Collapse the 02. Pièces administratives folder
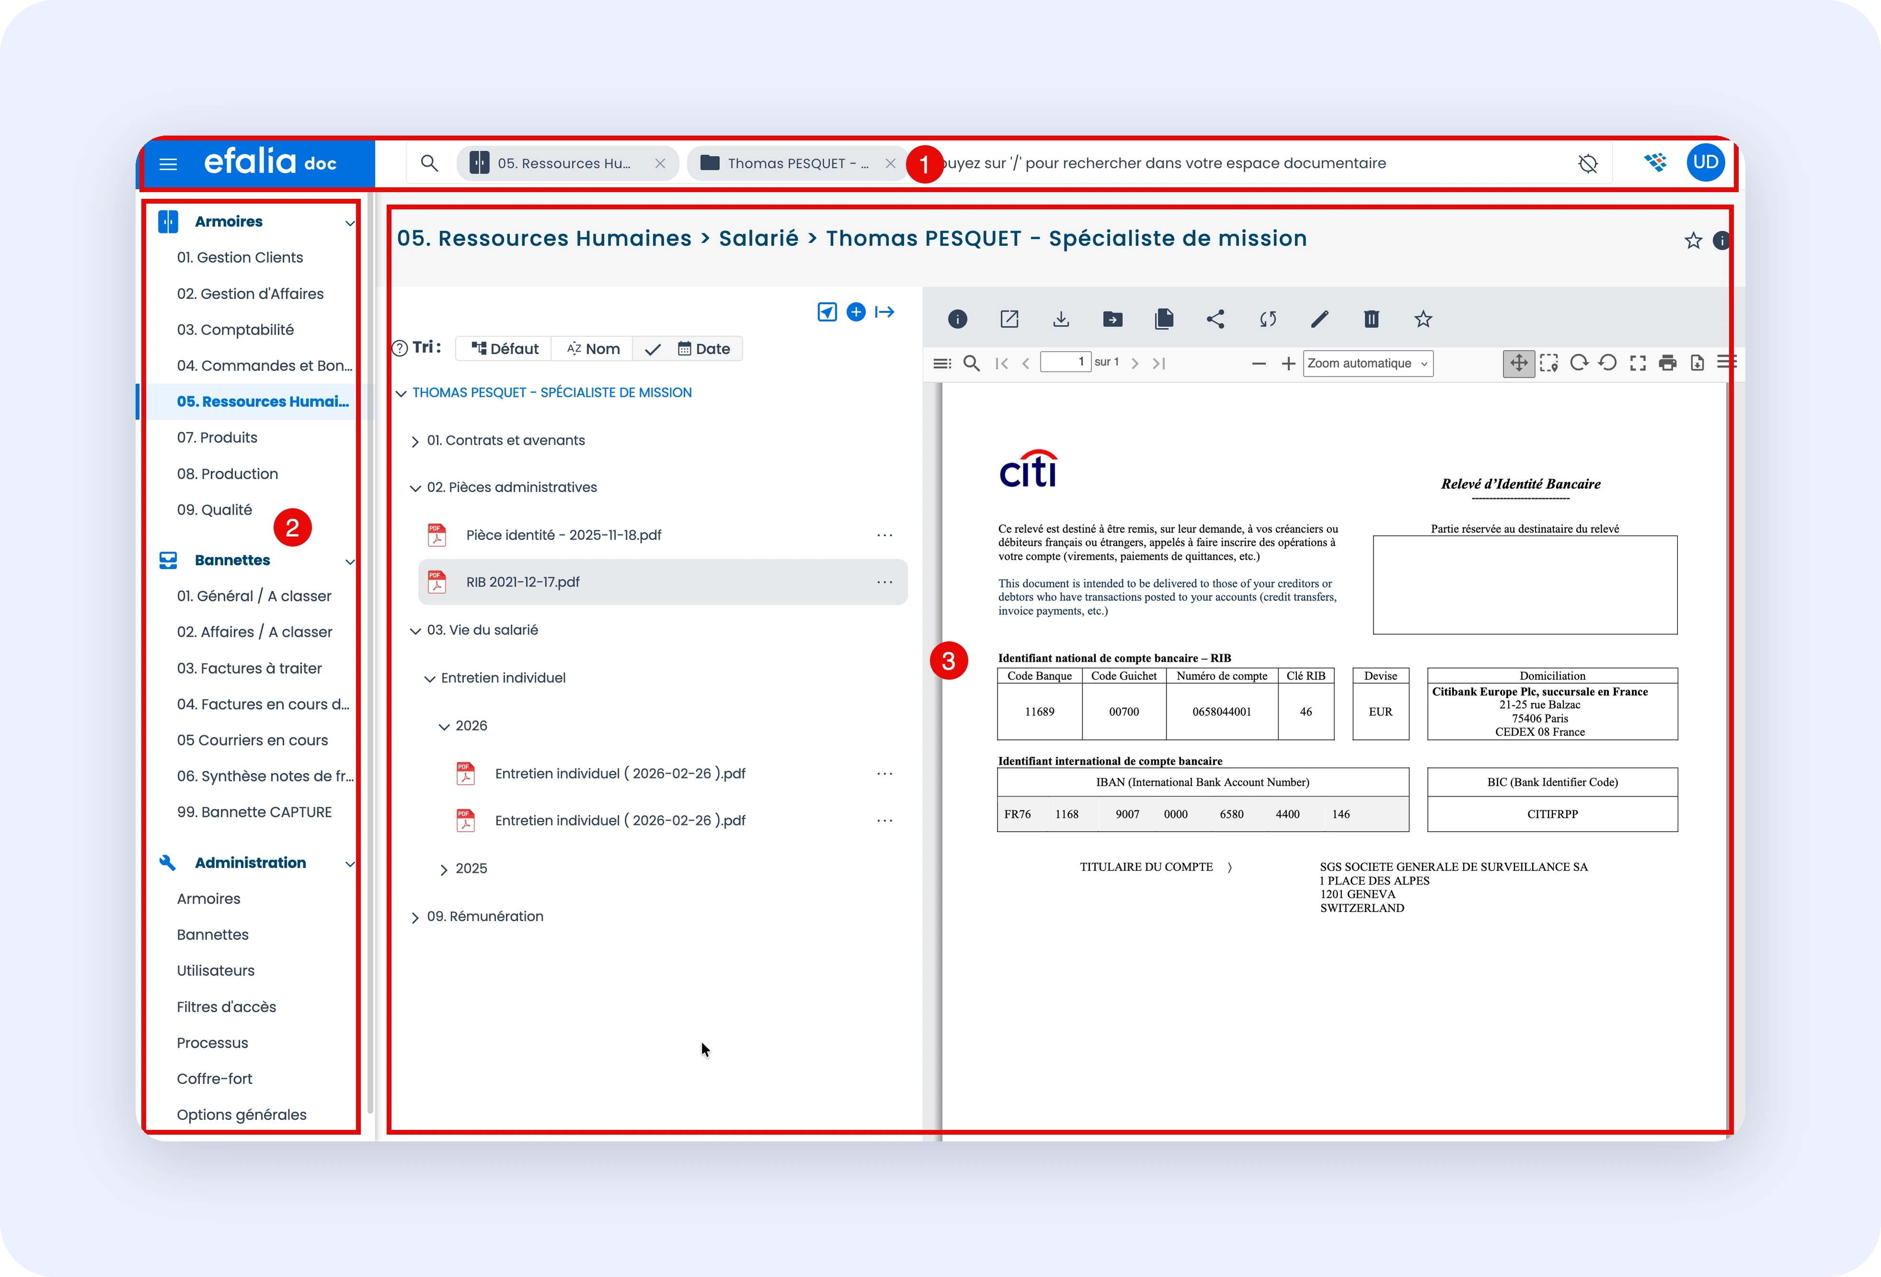 415,489
